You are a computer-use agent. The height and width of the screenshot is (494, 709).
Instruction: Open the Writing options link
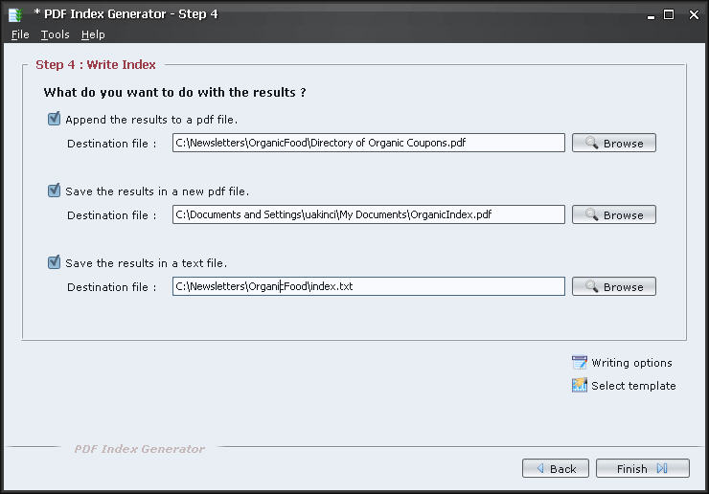click(631, 363)
